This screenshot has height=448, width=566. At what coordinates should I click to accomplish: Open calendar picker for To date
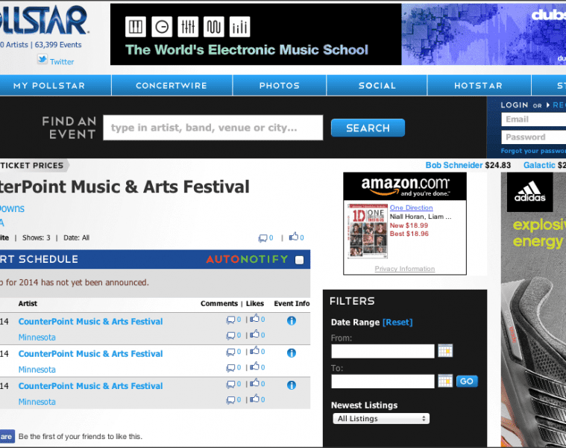(x=445, y=381)
